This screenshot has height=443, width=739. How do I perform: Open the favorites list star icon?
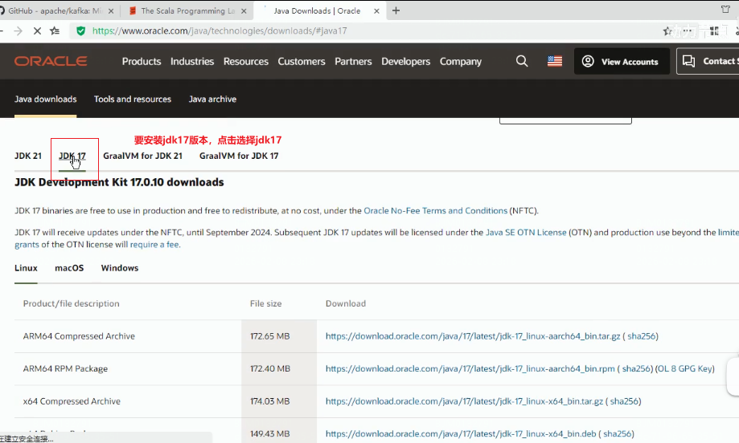pyautogui.click(x=55, y=31)
